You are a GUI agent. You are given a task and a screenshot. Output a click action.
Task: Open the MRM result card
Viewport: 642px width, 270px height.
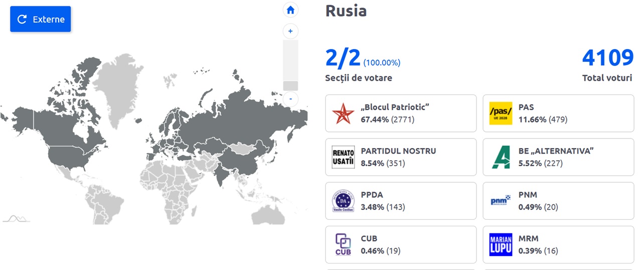click(558, 244)
